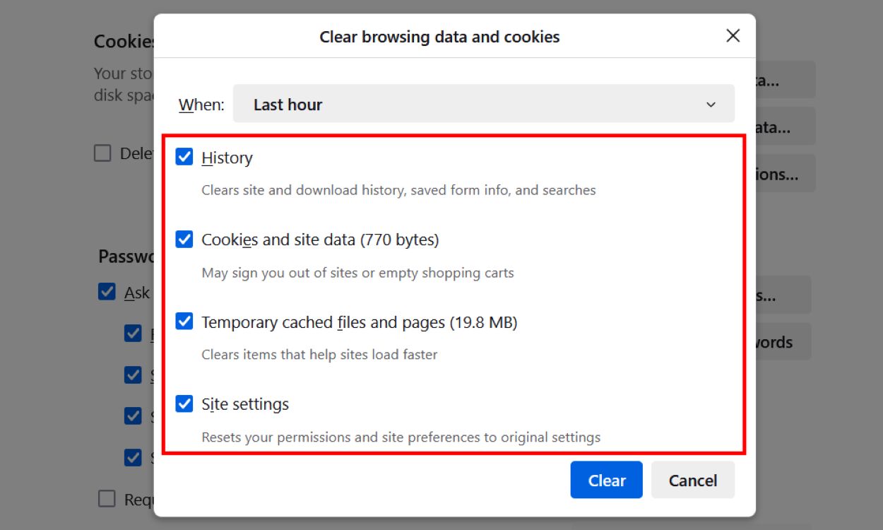This screenshot has height=530, width=883.
Task: Click the chevron arrow on the When selector
Action: (x=711, y=104)
